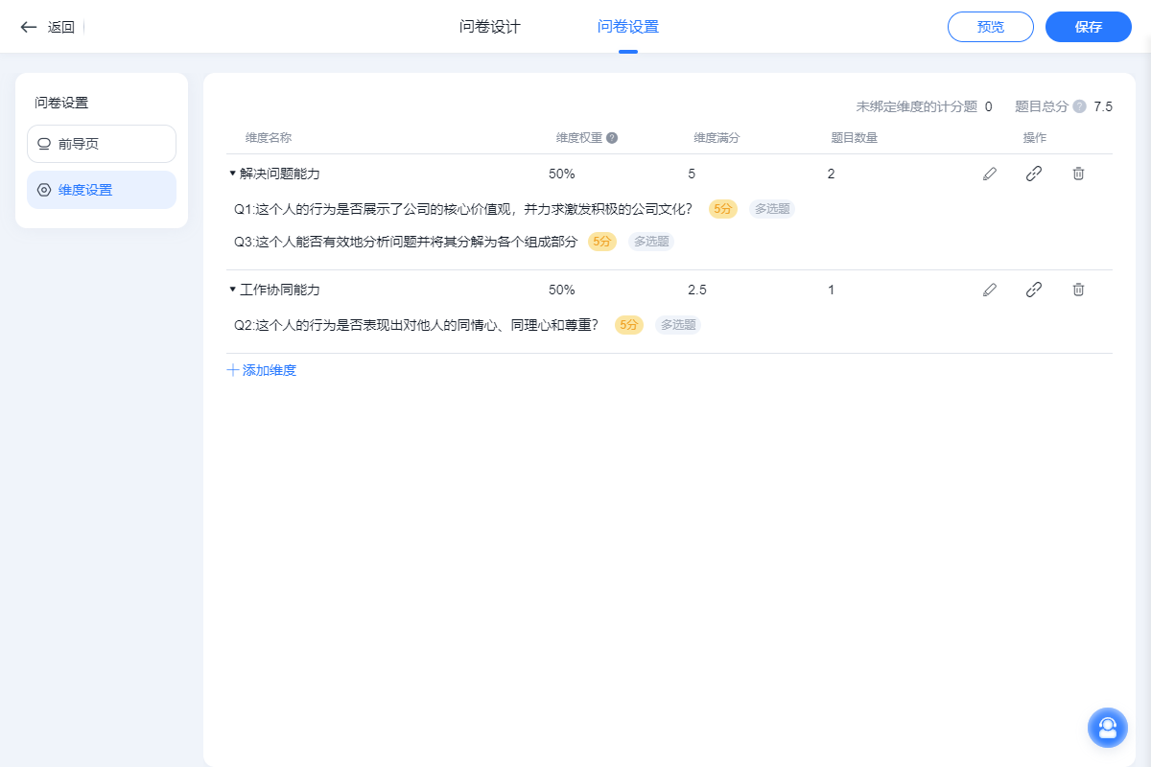
Task: Click the help icon beside 维度权重
Action: tap(612, 138)
